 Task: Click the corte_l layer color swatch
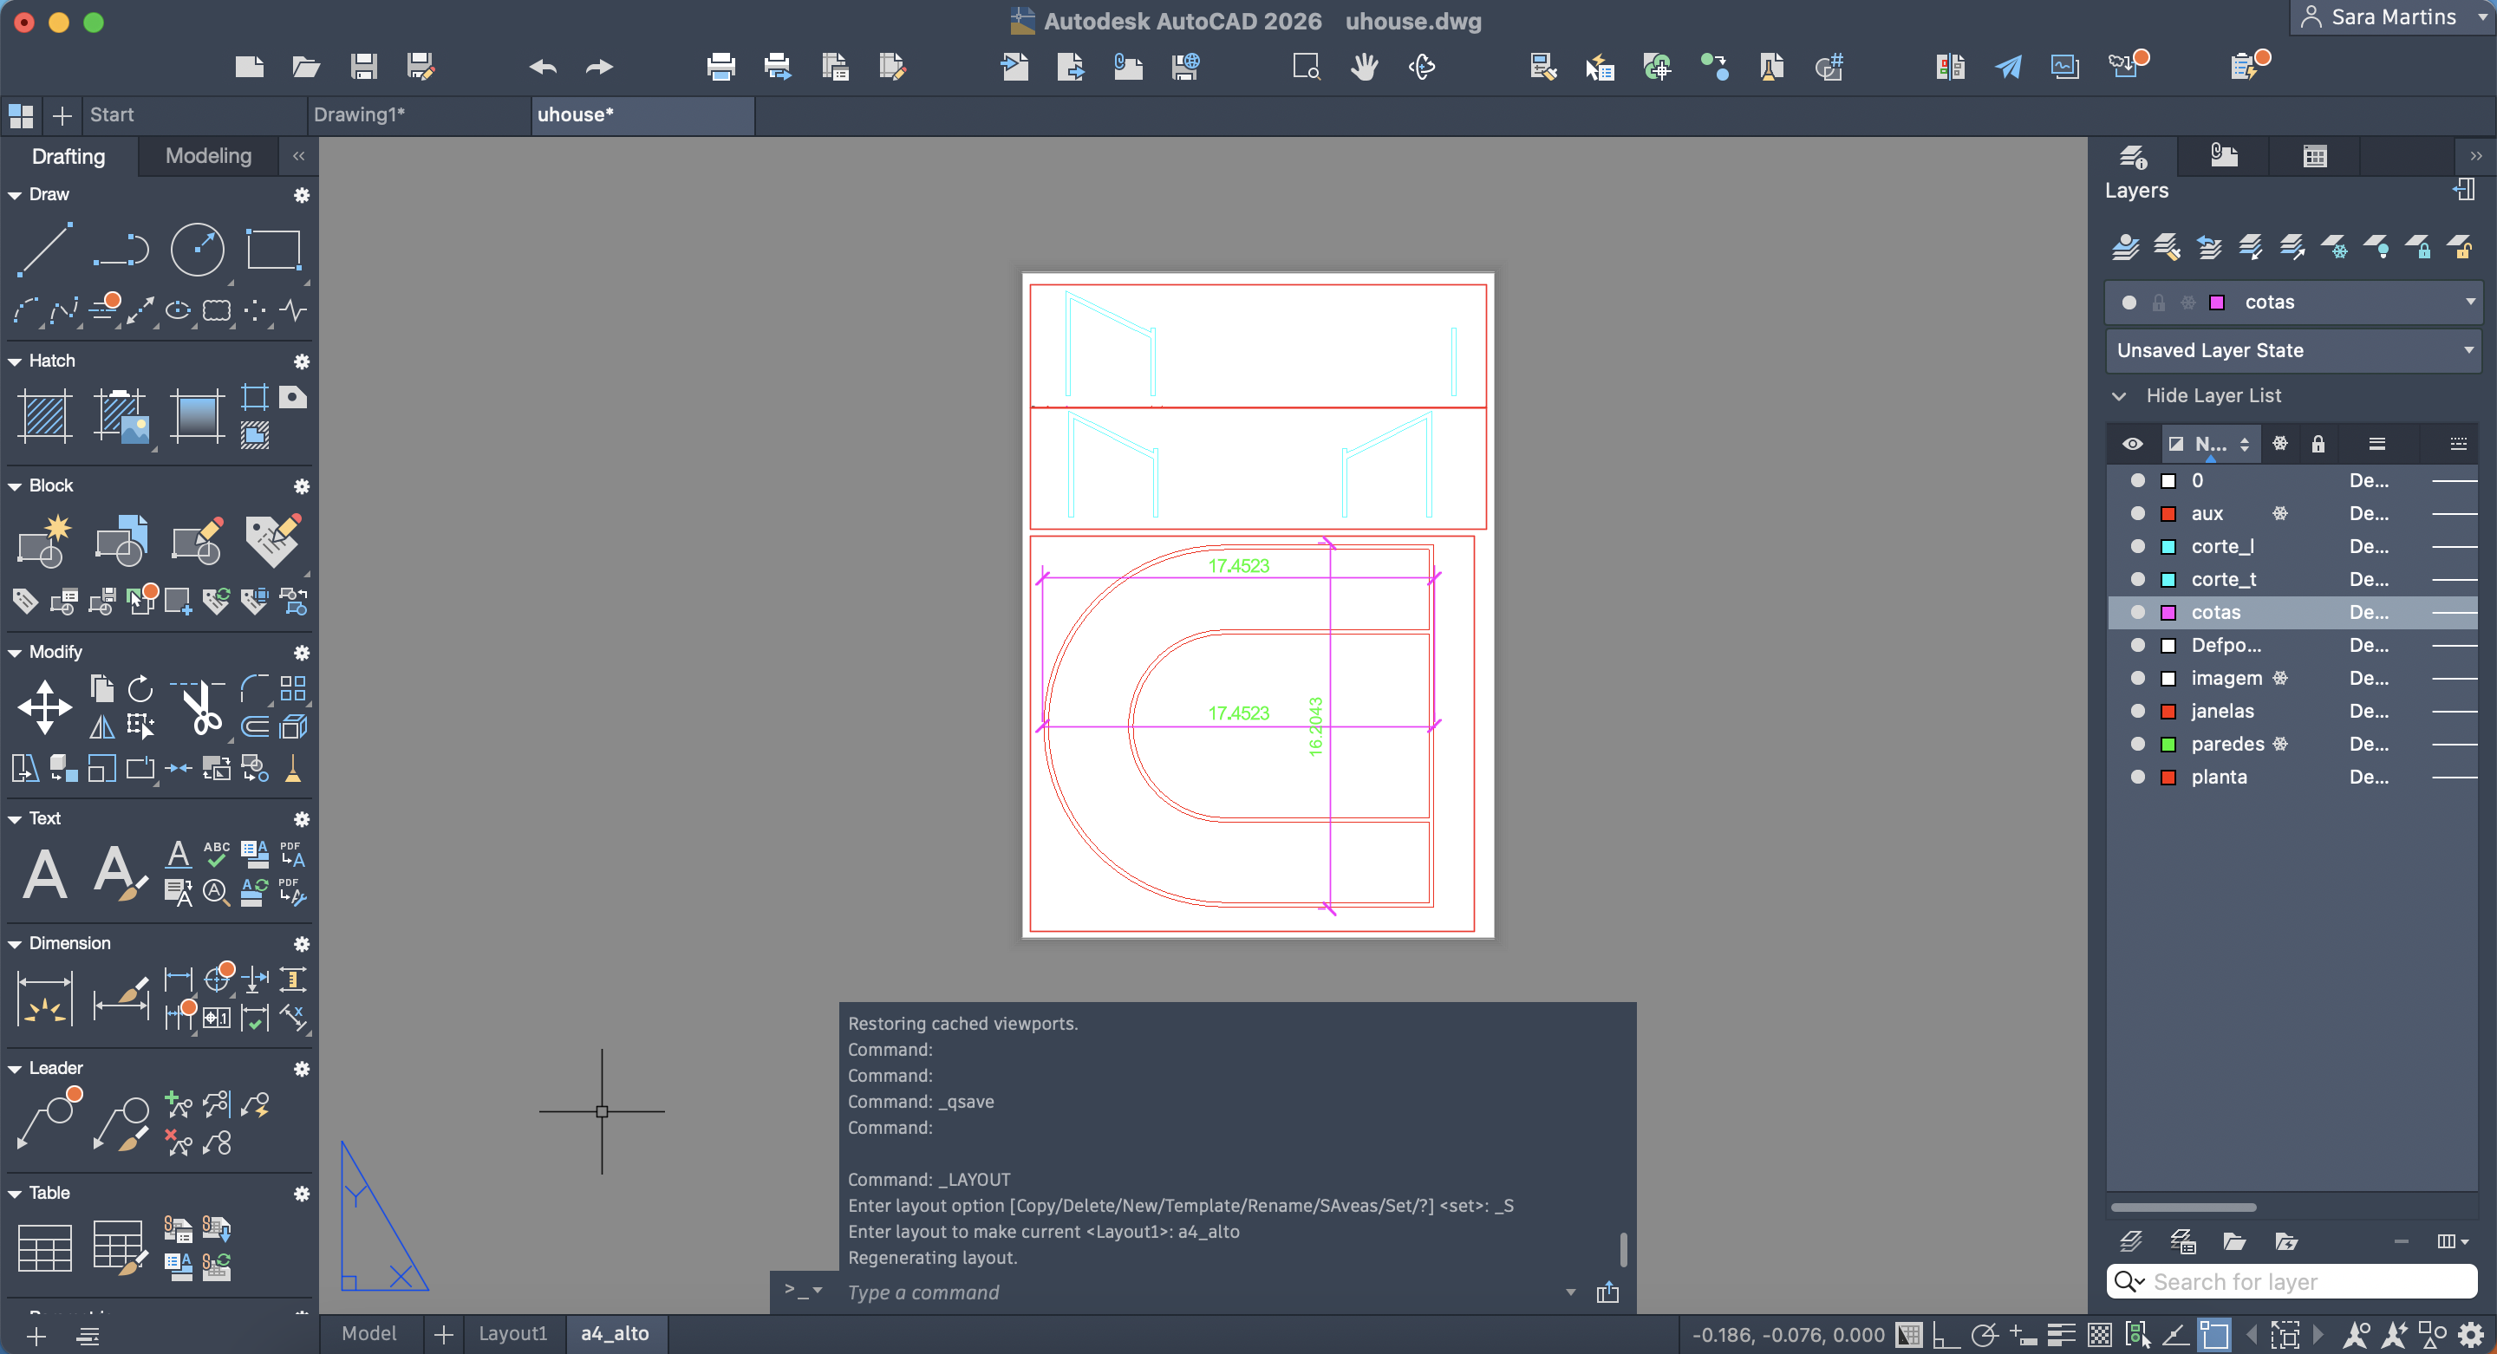[x=2169, y=547]
